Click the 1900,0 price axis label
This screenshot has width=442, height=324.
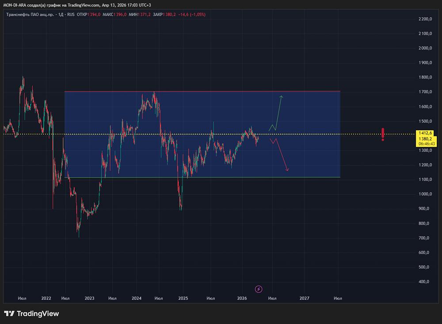[425, 63]
